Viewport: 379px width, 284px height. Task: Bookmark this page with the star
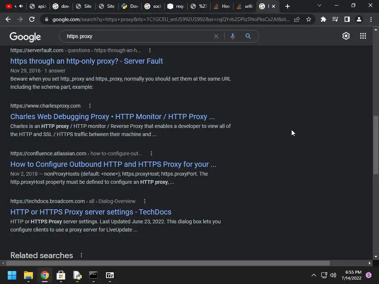(x=308, y=19)
